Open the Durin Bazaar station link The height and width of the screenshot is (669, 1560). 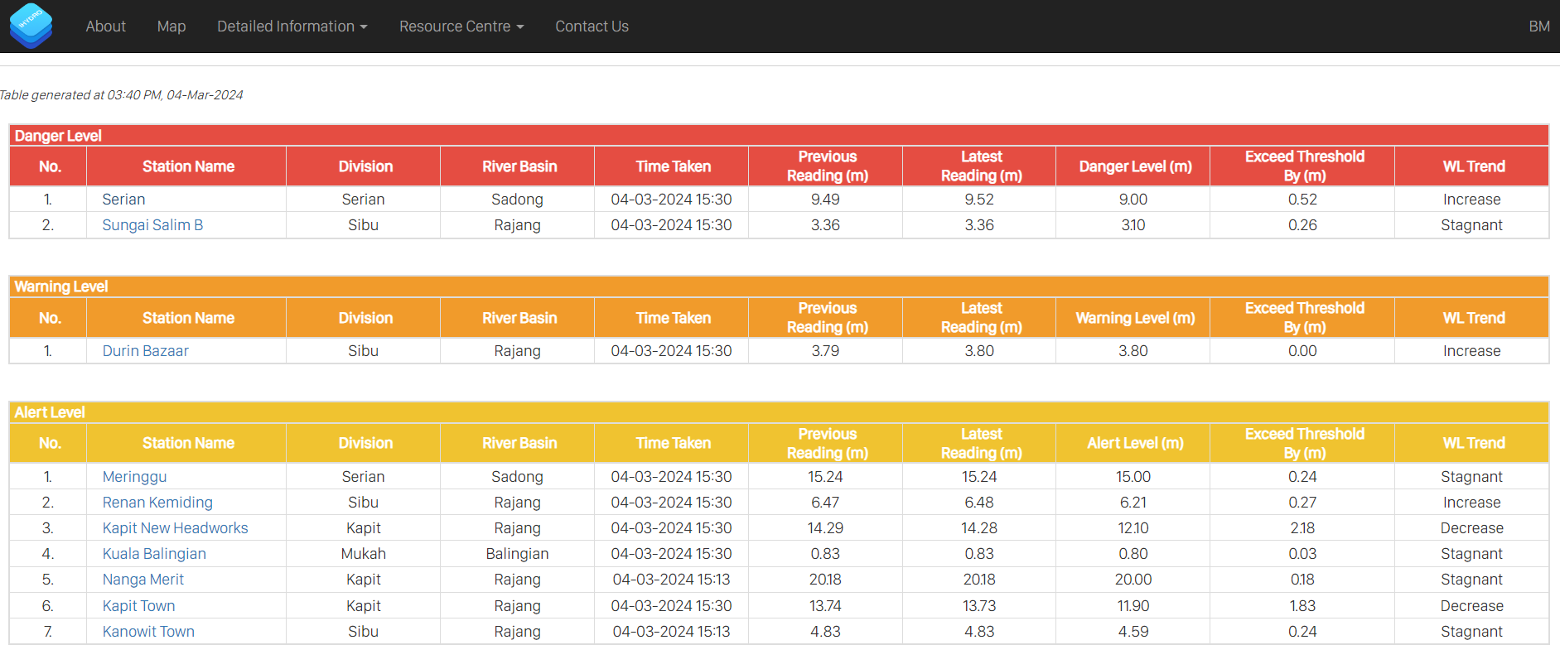click(146, 351)
